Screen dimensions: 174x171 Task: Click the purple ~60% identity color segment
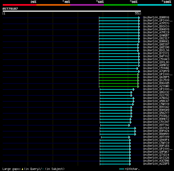coord(87,5)
